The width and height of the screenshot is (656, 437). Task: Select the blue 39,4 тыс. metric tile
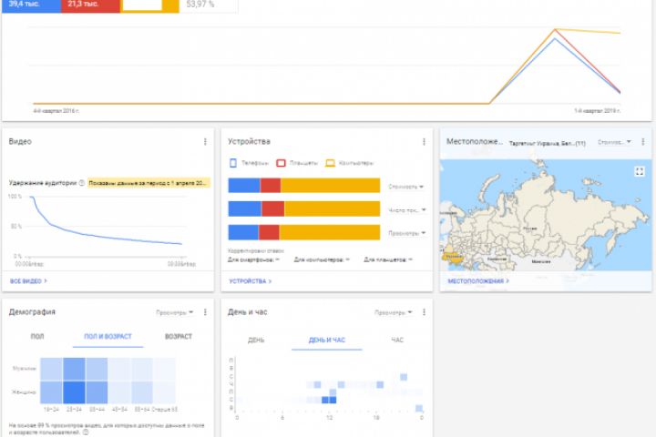31,5
